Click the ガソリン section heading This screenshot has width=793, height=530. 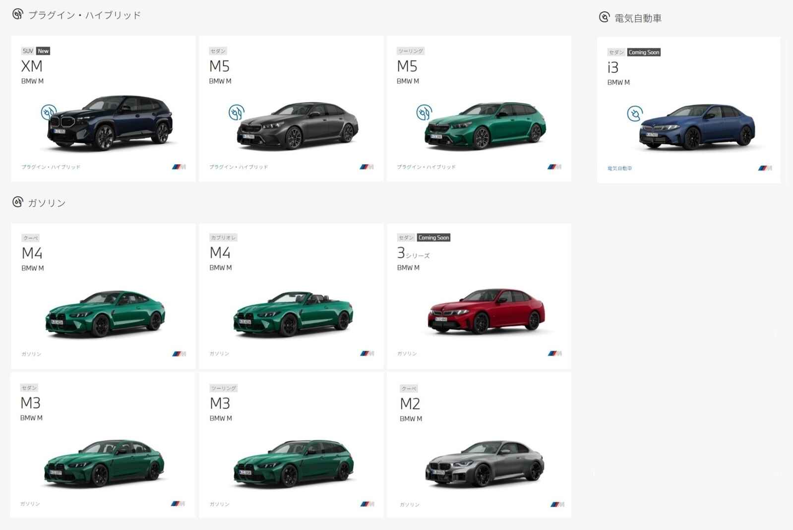47,203
